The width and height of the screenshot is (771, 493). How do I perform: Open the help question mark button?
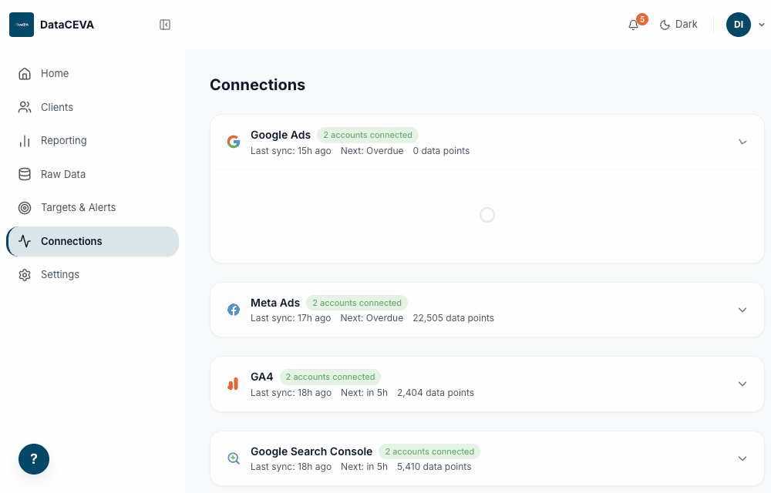[x=34, y=459]
